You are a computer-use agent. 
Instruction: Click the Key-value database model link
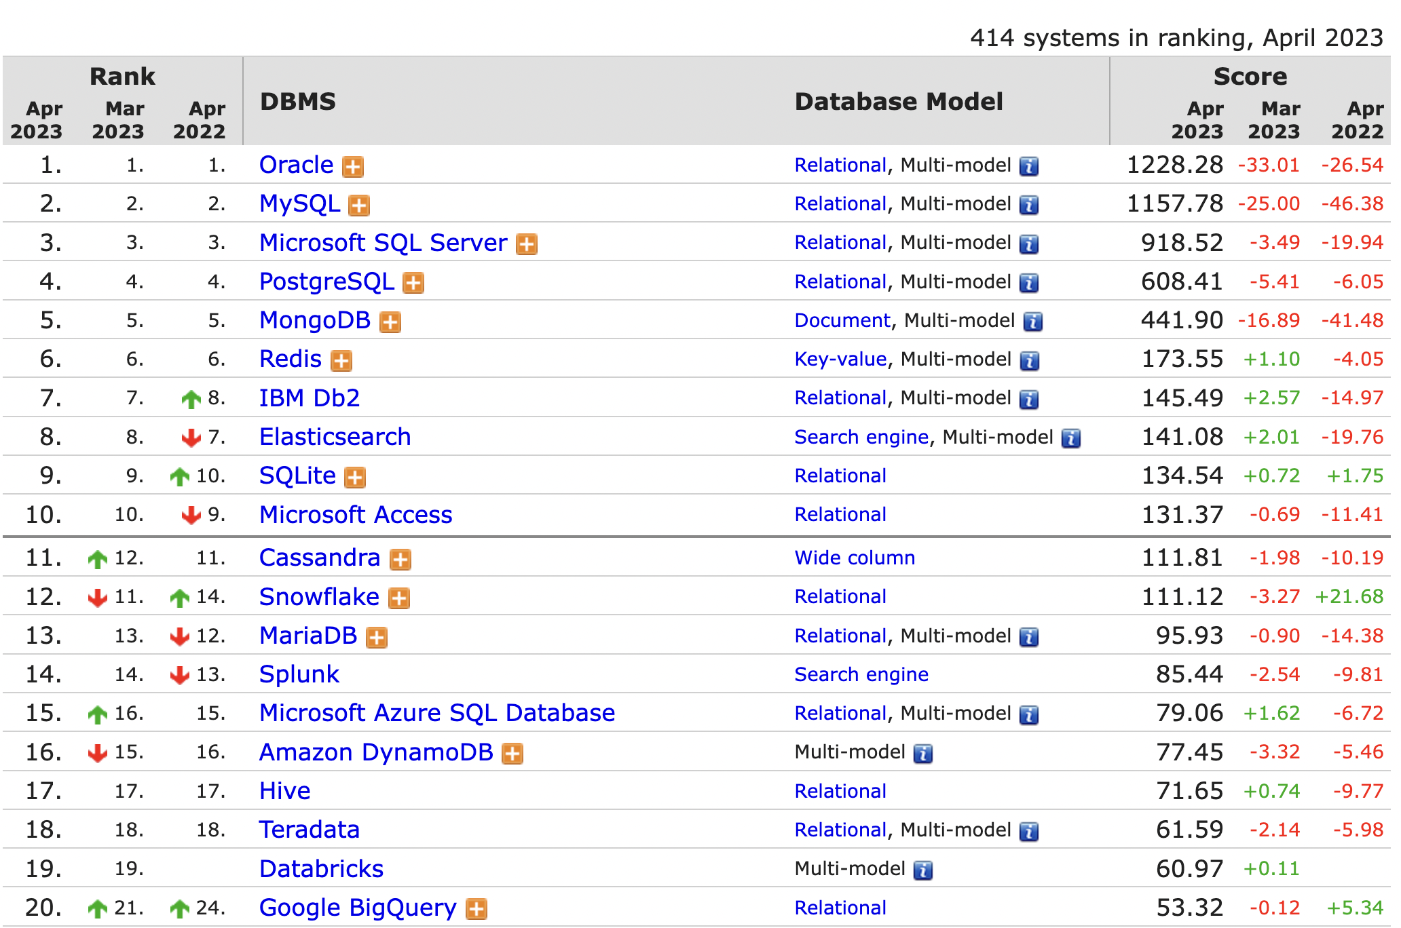tap(840, 359)
